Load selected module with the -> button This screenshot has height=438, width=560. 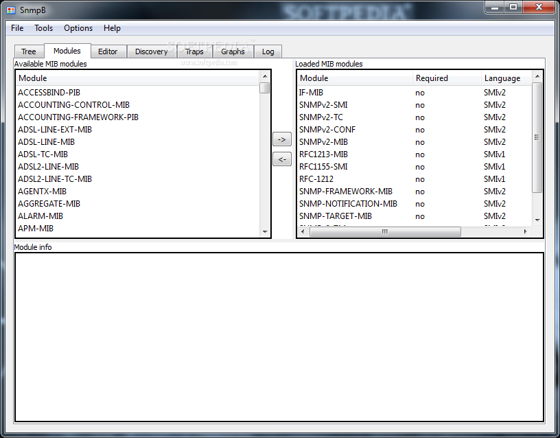click(282, 139)
